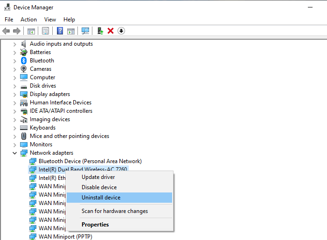The image size is (327, 240).
Task: Expand the Batteries node
Action: tap(14, 53)
